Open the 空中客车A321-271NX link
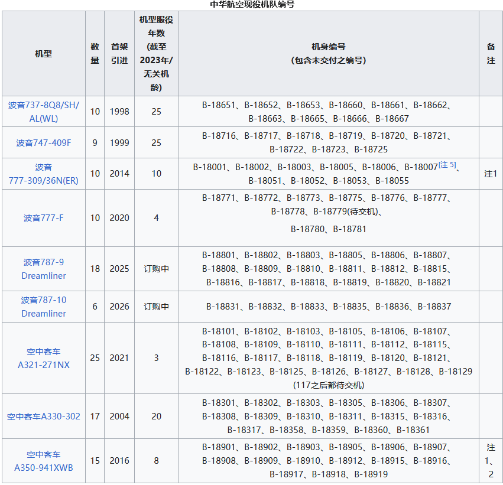This screenshot has height=485, width=503. coord(44,358)
